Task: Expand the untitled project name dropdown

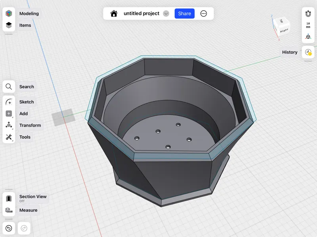Action: [x=166, y=13]
